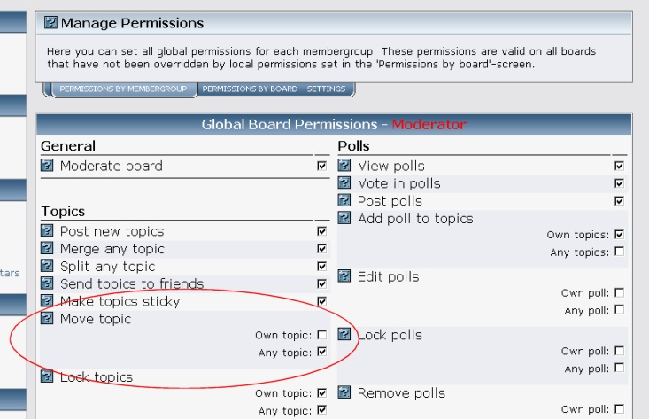Toggle Make topics sticky checkbox
Viewport: 649px width, 419px height.
(321, 301)
